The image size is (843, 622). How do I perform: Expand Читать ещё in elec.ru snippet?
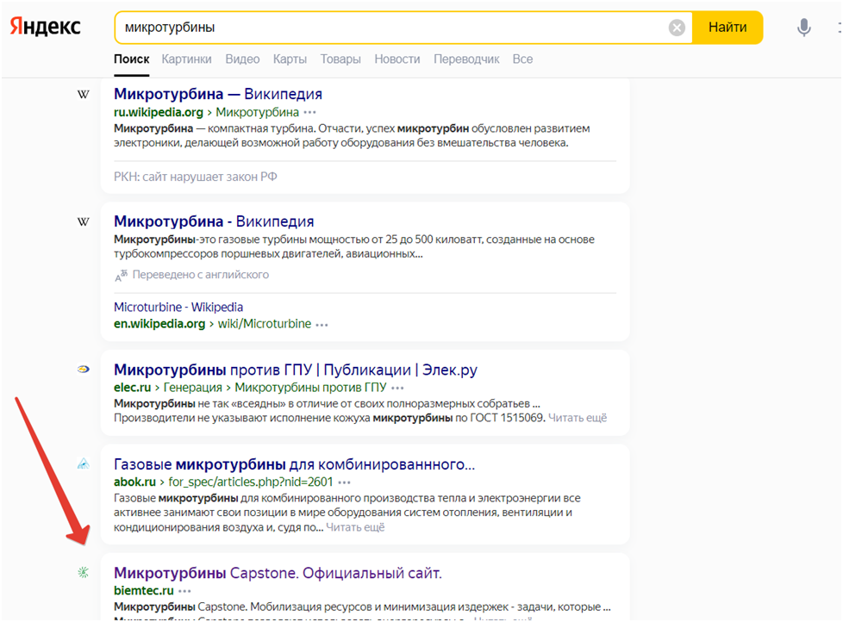[x=578, y=418]
